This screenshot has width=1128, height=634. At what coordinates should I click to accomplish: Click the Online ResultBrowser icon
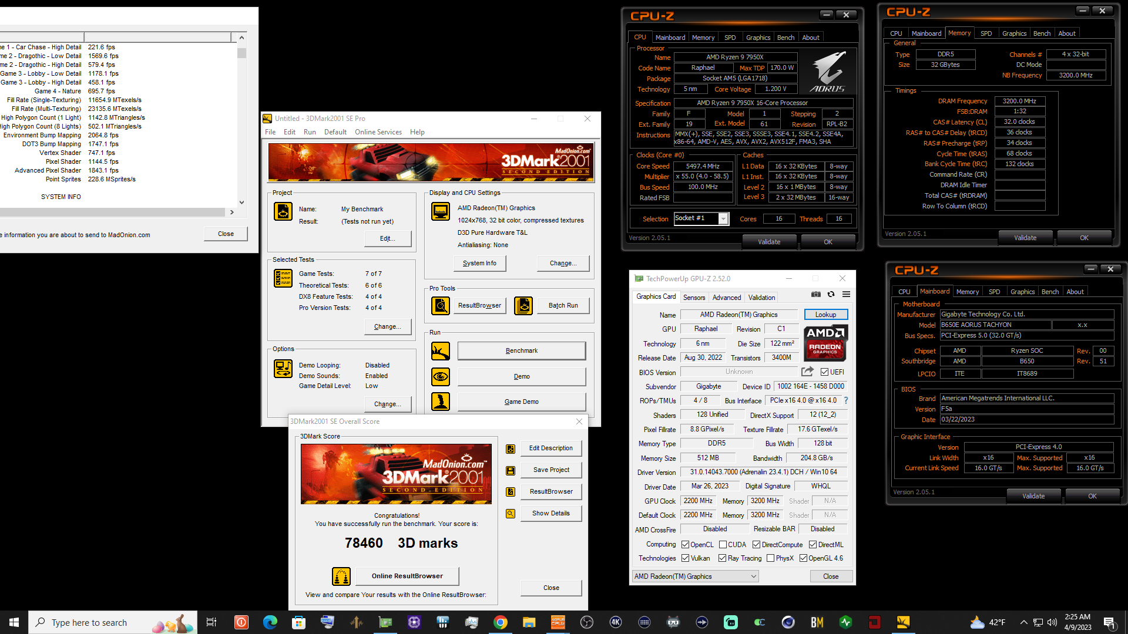(x=341, y=576)
